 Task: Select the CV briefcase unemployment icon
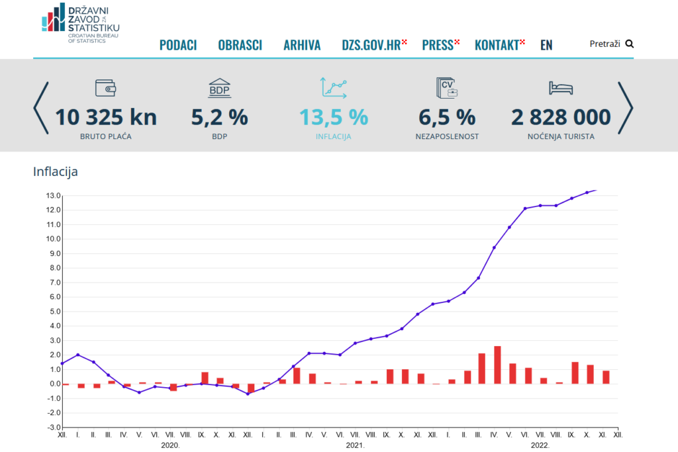[447, 88]
